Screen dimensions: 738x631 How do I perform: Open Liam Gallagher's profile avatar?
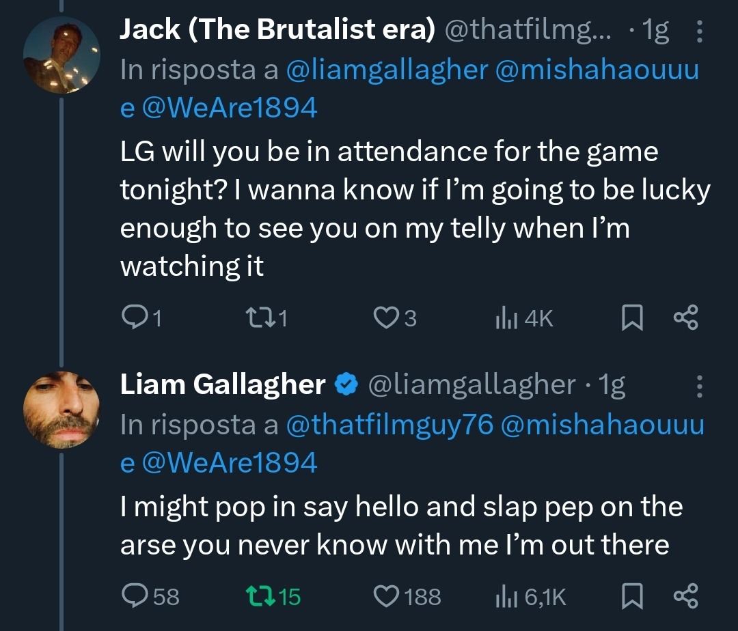(x=61, y=410)
